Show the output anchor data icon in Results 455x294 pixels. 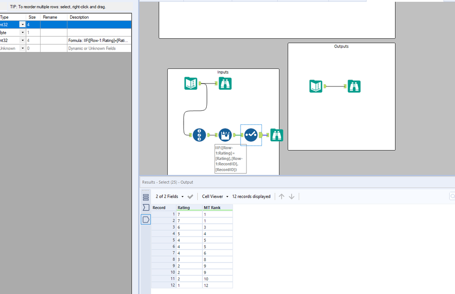click(x=146, y=219)
